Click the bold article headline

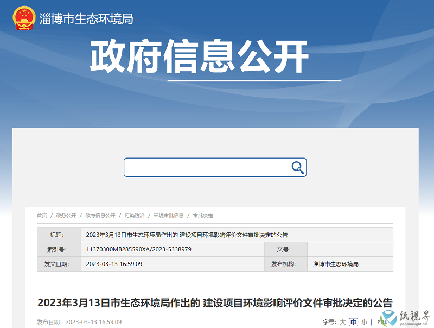click(x=215, y=303)
